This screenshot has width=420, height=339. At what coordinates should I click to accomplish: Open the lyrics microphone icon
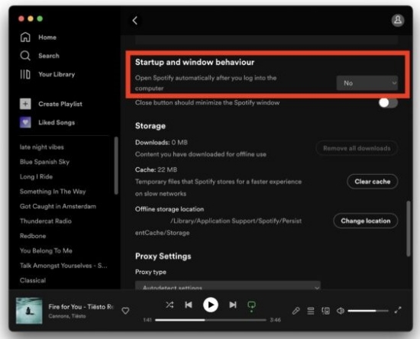296,311
